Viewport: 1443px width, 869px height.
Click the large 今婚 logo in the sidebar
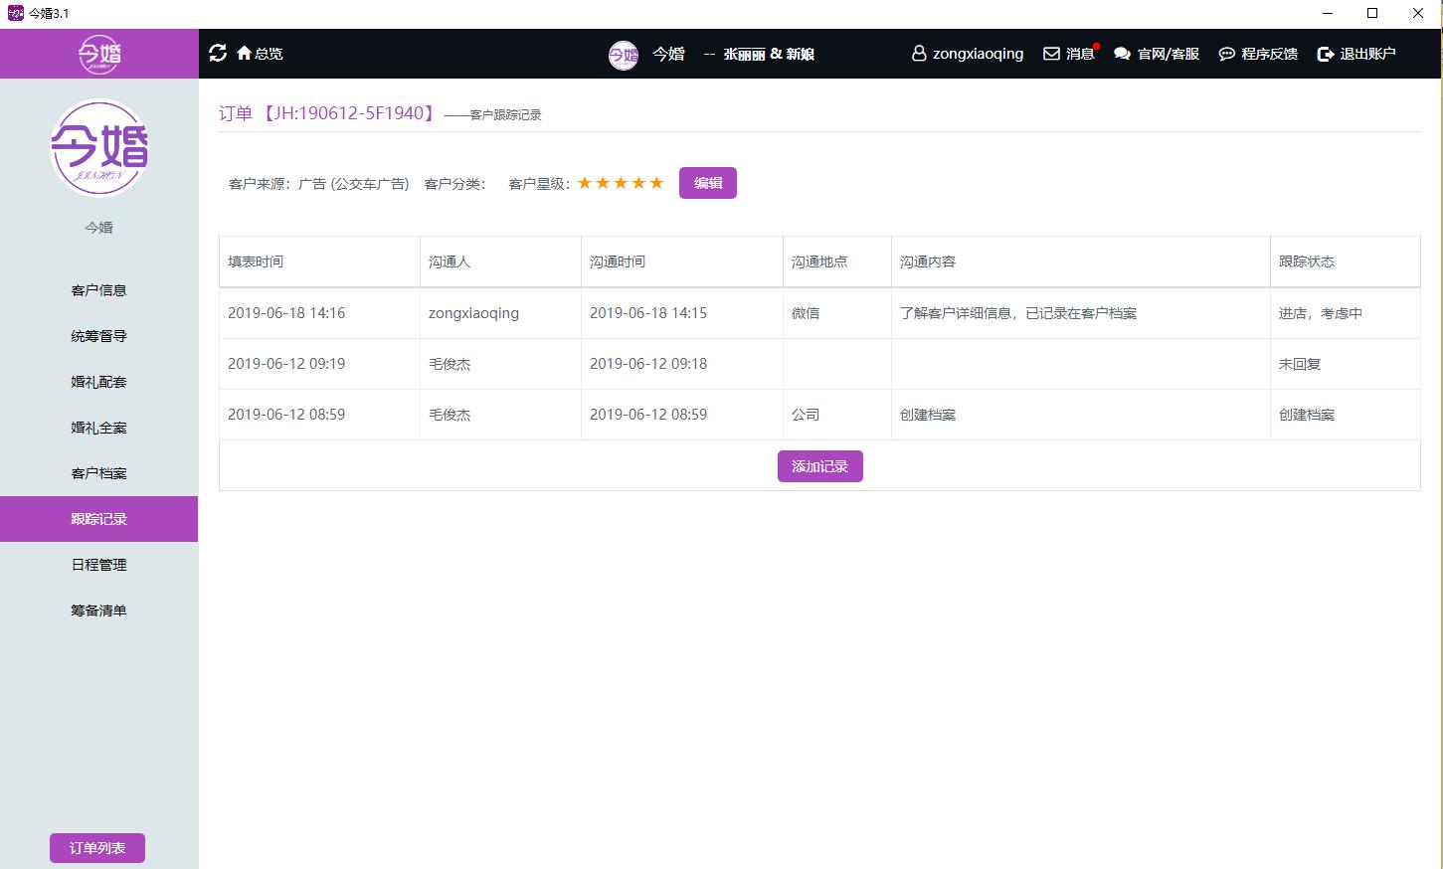click(x=98, y=149)
